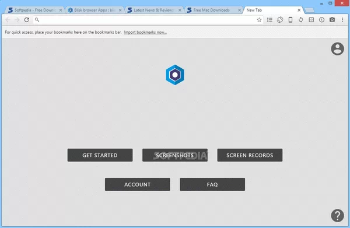This screenshot has height=228, width=350.
Task: Click the back navigation arrow
Action: click(8, 20)
